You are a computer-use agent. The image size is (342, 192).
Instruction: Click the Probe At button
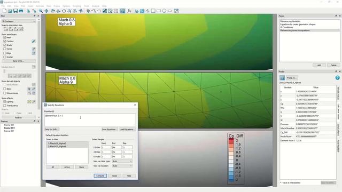(x=292, y=78)
